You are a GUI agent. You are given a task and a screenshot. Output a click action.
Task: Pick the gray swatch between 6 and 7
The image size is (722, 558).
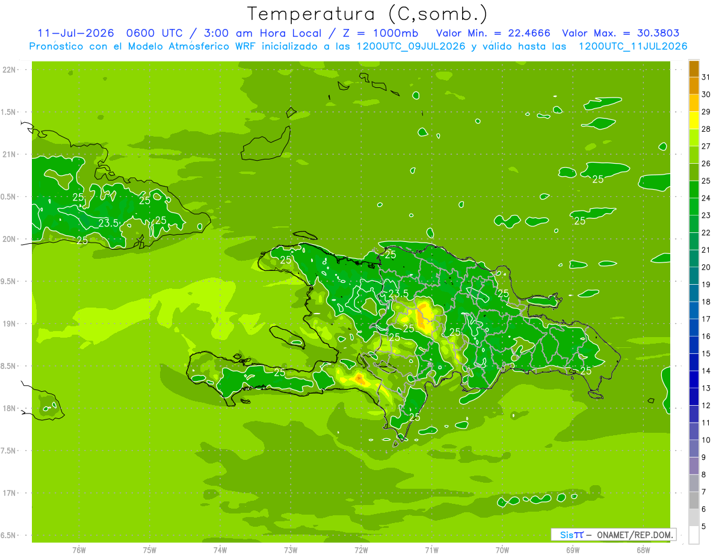694,500
